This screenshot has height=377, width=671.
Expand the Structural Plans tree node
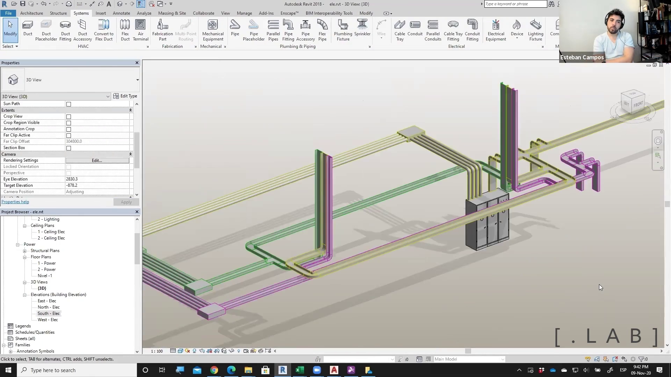pyautogui.click(x=25, y=251)
